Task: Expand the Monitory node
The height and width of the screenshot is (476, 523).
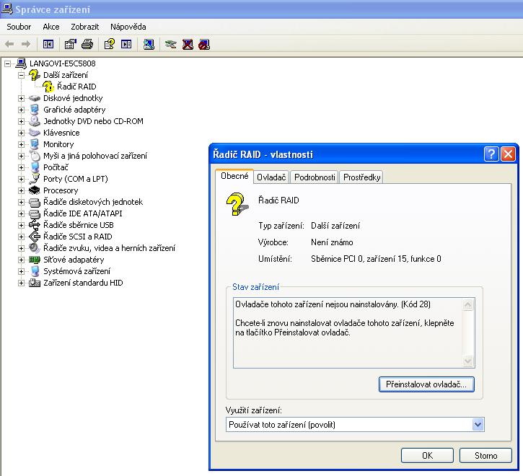Action: pos(21,144)
